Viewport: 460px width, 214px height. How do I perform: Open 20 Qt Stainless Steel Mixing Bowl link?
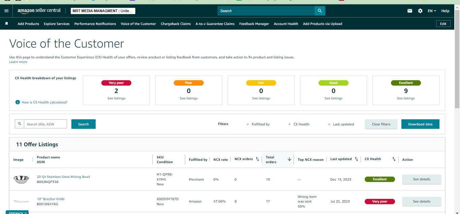[63, 177]
